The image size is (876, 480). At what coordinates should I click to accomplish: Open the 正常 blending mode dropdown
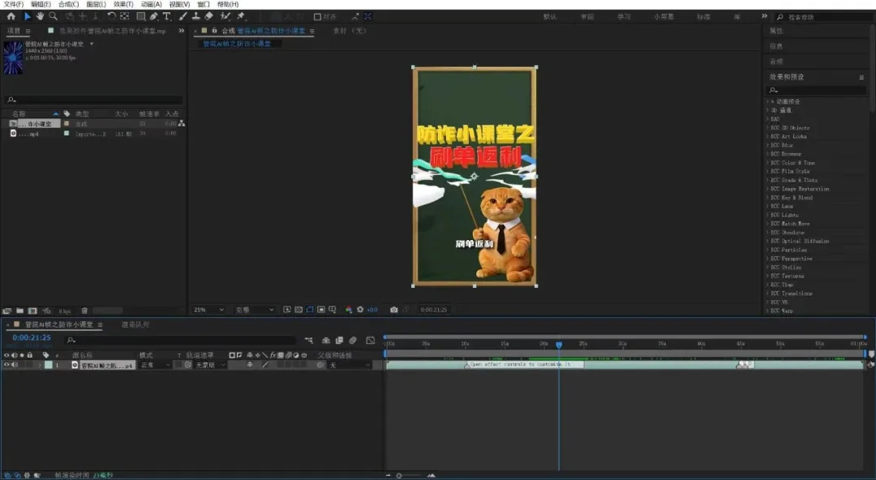pyautogui.click(x=155, y=365)
